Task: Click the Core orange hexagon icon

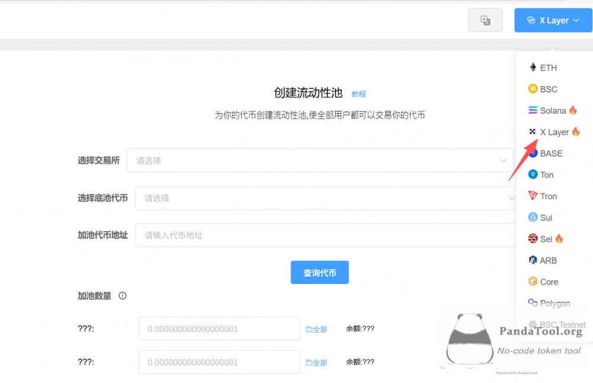Action: coord(533,281)
